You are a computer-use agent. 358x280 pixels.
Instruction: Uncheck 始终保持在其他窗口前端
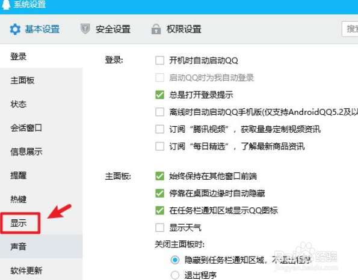(x=159, y=176)
